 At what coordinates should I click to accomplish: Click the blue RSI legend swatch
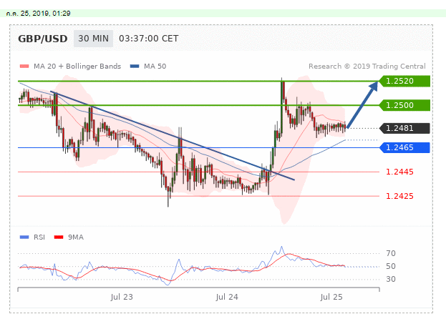24,237
